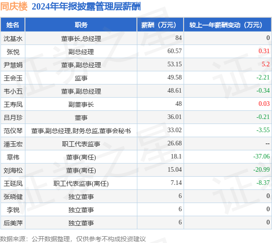Image resolution: width=272 pixels, height=243 pixels.
Task: Click the 监事 position of 王会玉
Action: [x=81, y=78]
